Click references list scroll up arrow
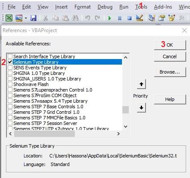This screenshot has height=178, width=190. (125, 57)
